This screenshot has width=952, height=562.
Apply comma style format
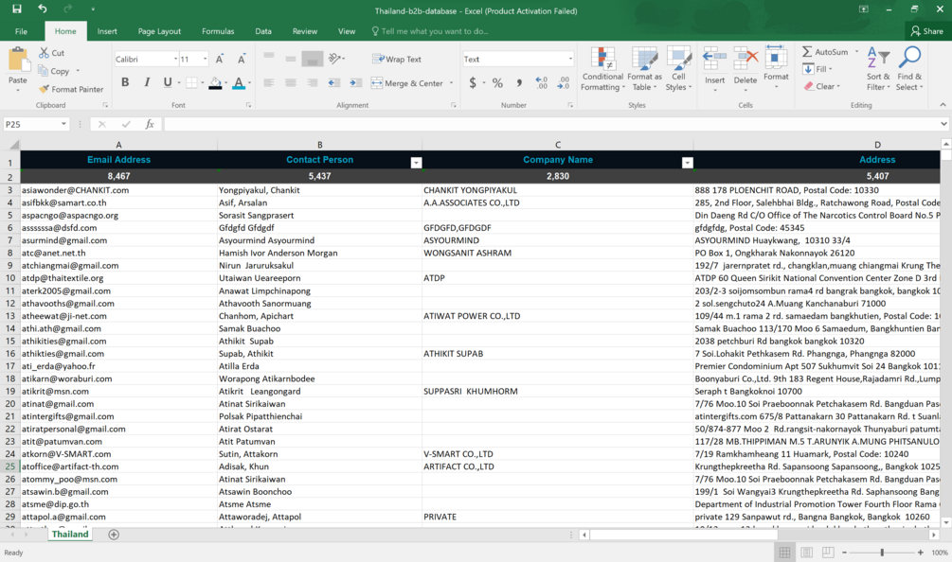tap(519, 83)
